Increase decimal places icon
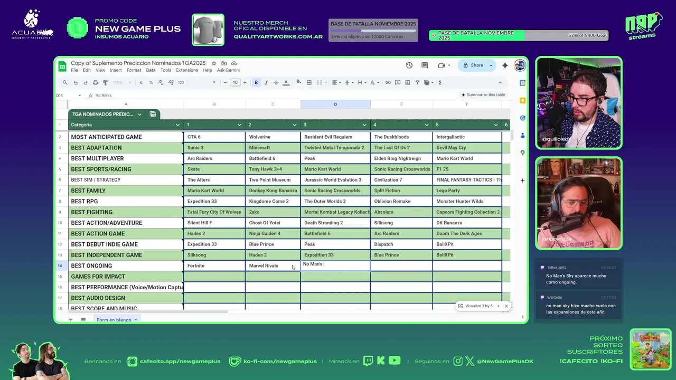This screenshot has width=676, height=380. [x=171, y=82]
